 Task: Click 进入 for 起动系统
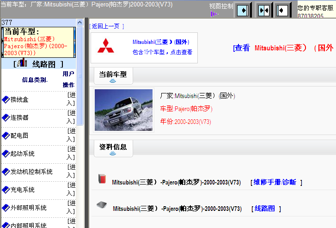(x=71, y=153)
